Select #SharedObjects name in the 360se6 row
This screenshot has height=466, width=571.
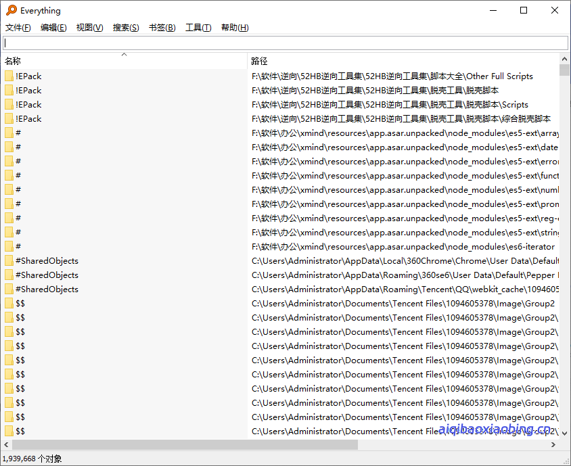[x=47, y=275]
